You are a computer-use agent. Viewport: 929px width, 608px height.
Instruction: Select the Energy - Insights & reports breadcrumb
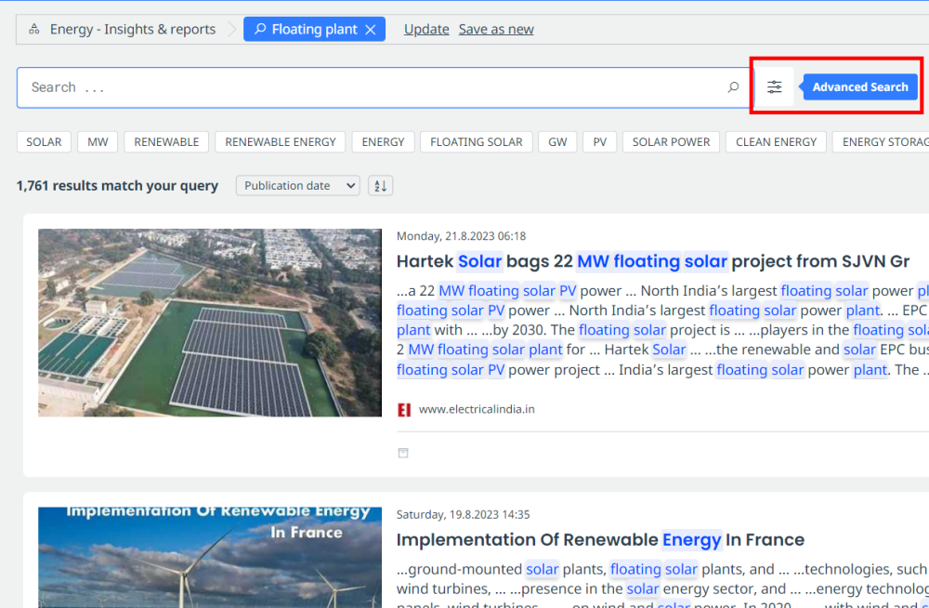(132, 29)
